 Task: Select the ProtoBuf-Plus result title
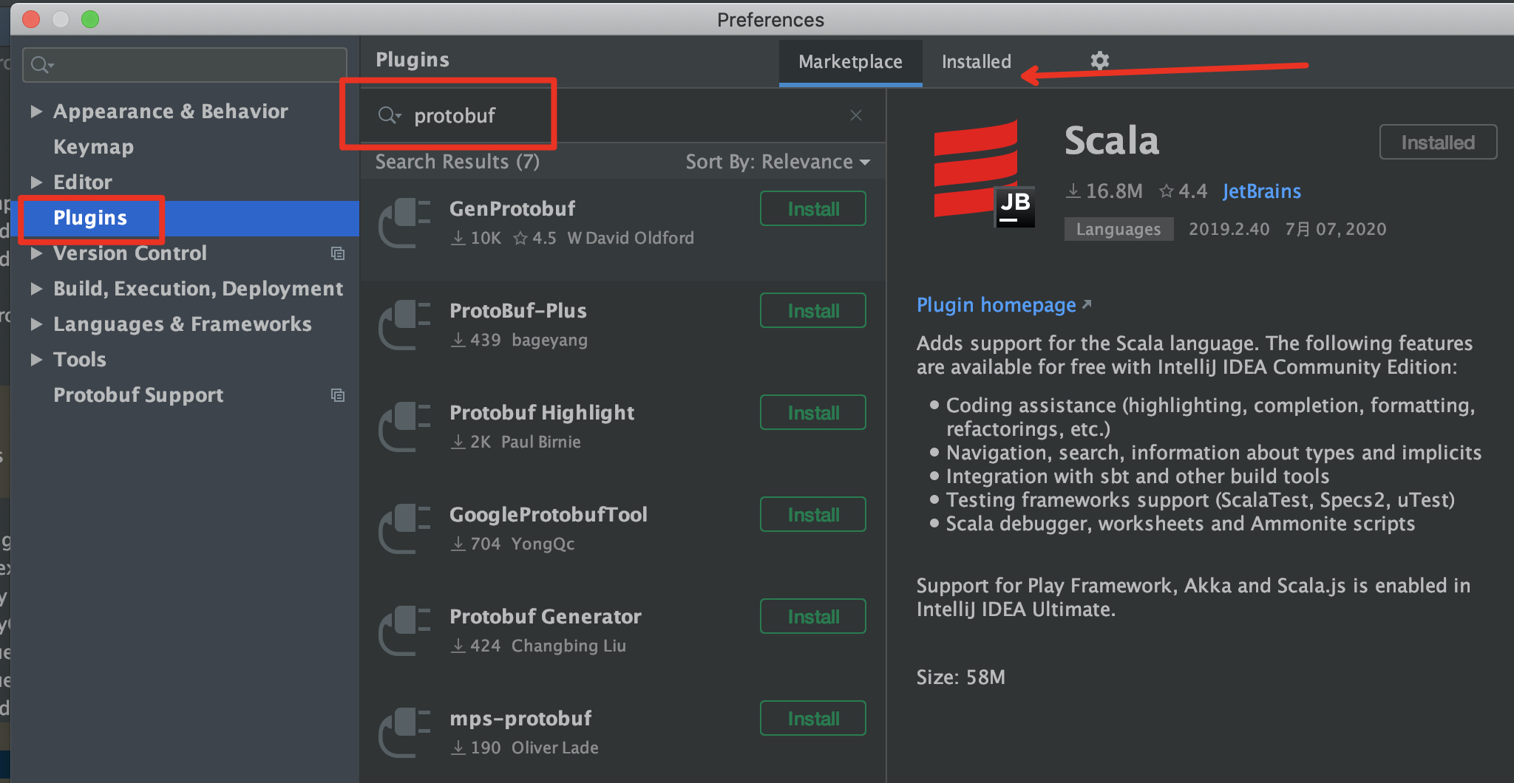point(518,311)
